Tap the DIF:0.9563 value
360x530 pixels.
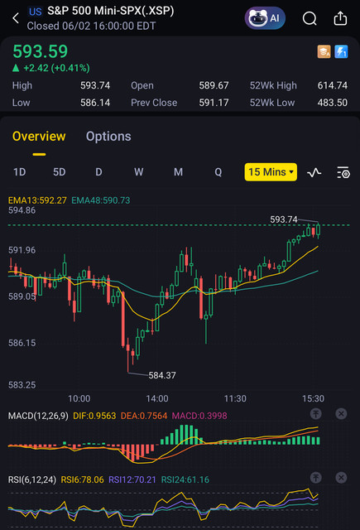point(94,416)
